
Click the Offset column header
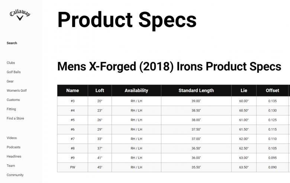pyautogui.click(x=272, y=91)
